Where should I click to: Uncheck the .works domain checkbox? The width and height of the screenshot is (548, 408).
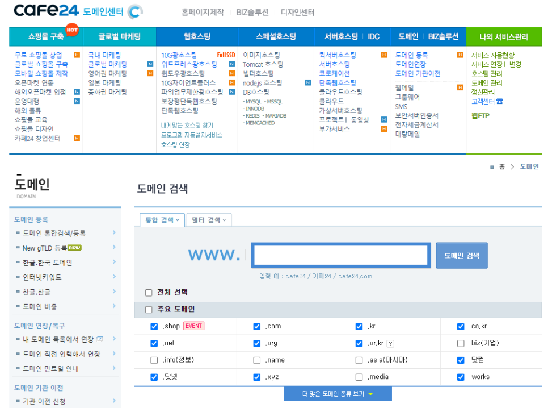pos(461,377)
